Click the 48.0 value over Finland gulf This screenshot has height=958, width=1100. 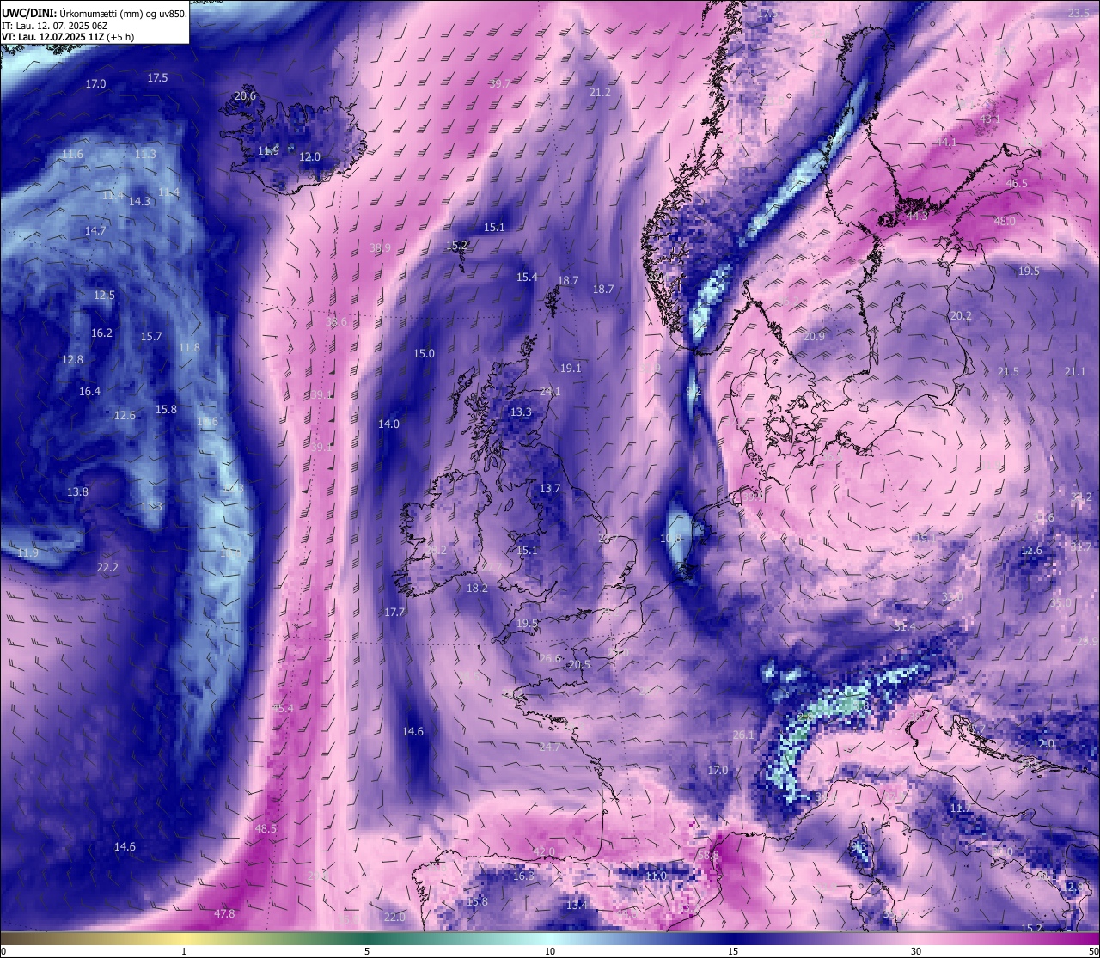pos(1005,222)
